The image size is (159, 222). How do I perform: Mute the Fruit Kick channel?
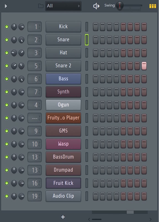click(7, 183)
